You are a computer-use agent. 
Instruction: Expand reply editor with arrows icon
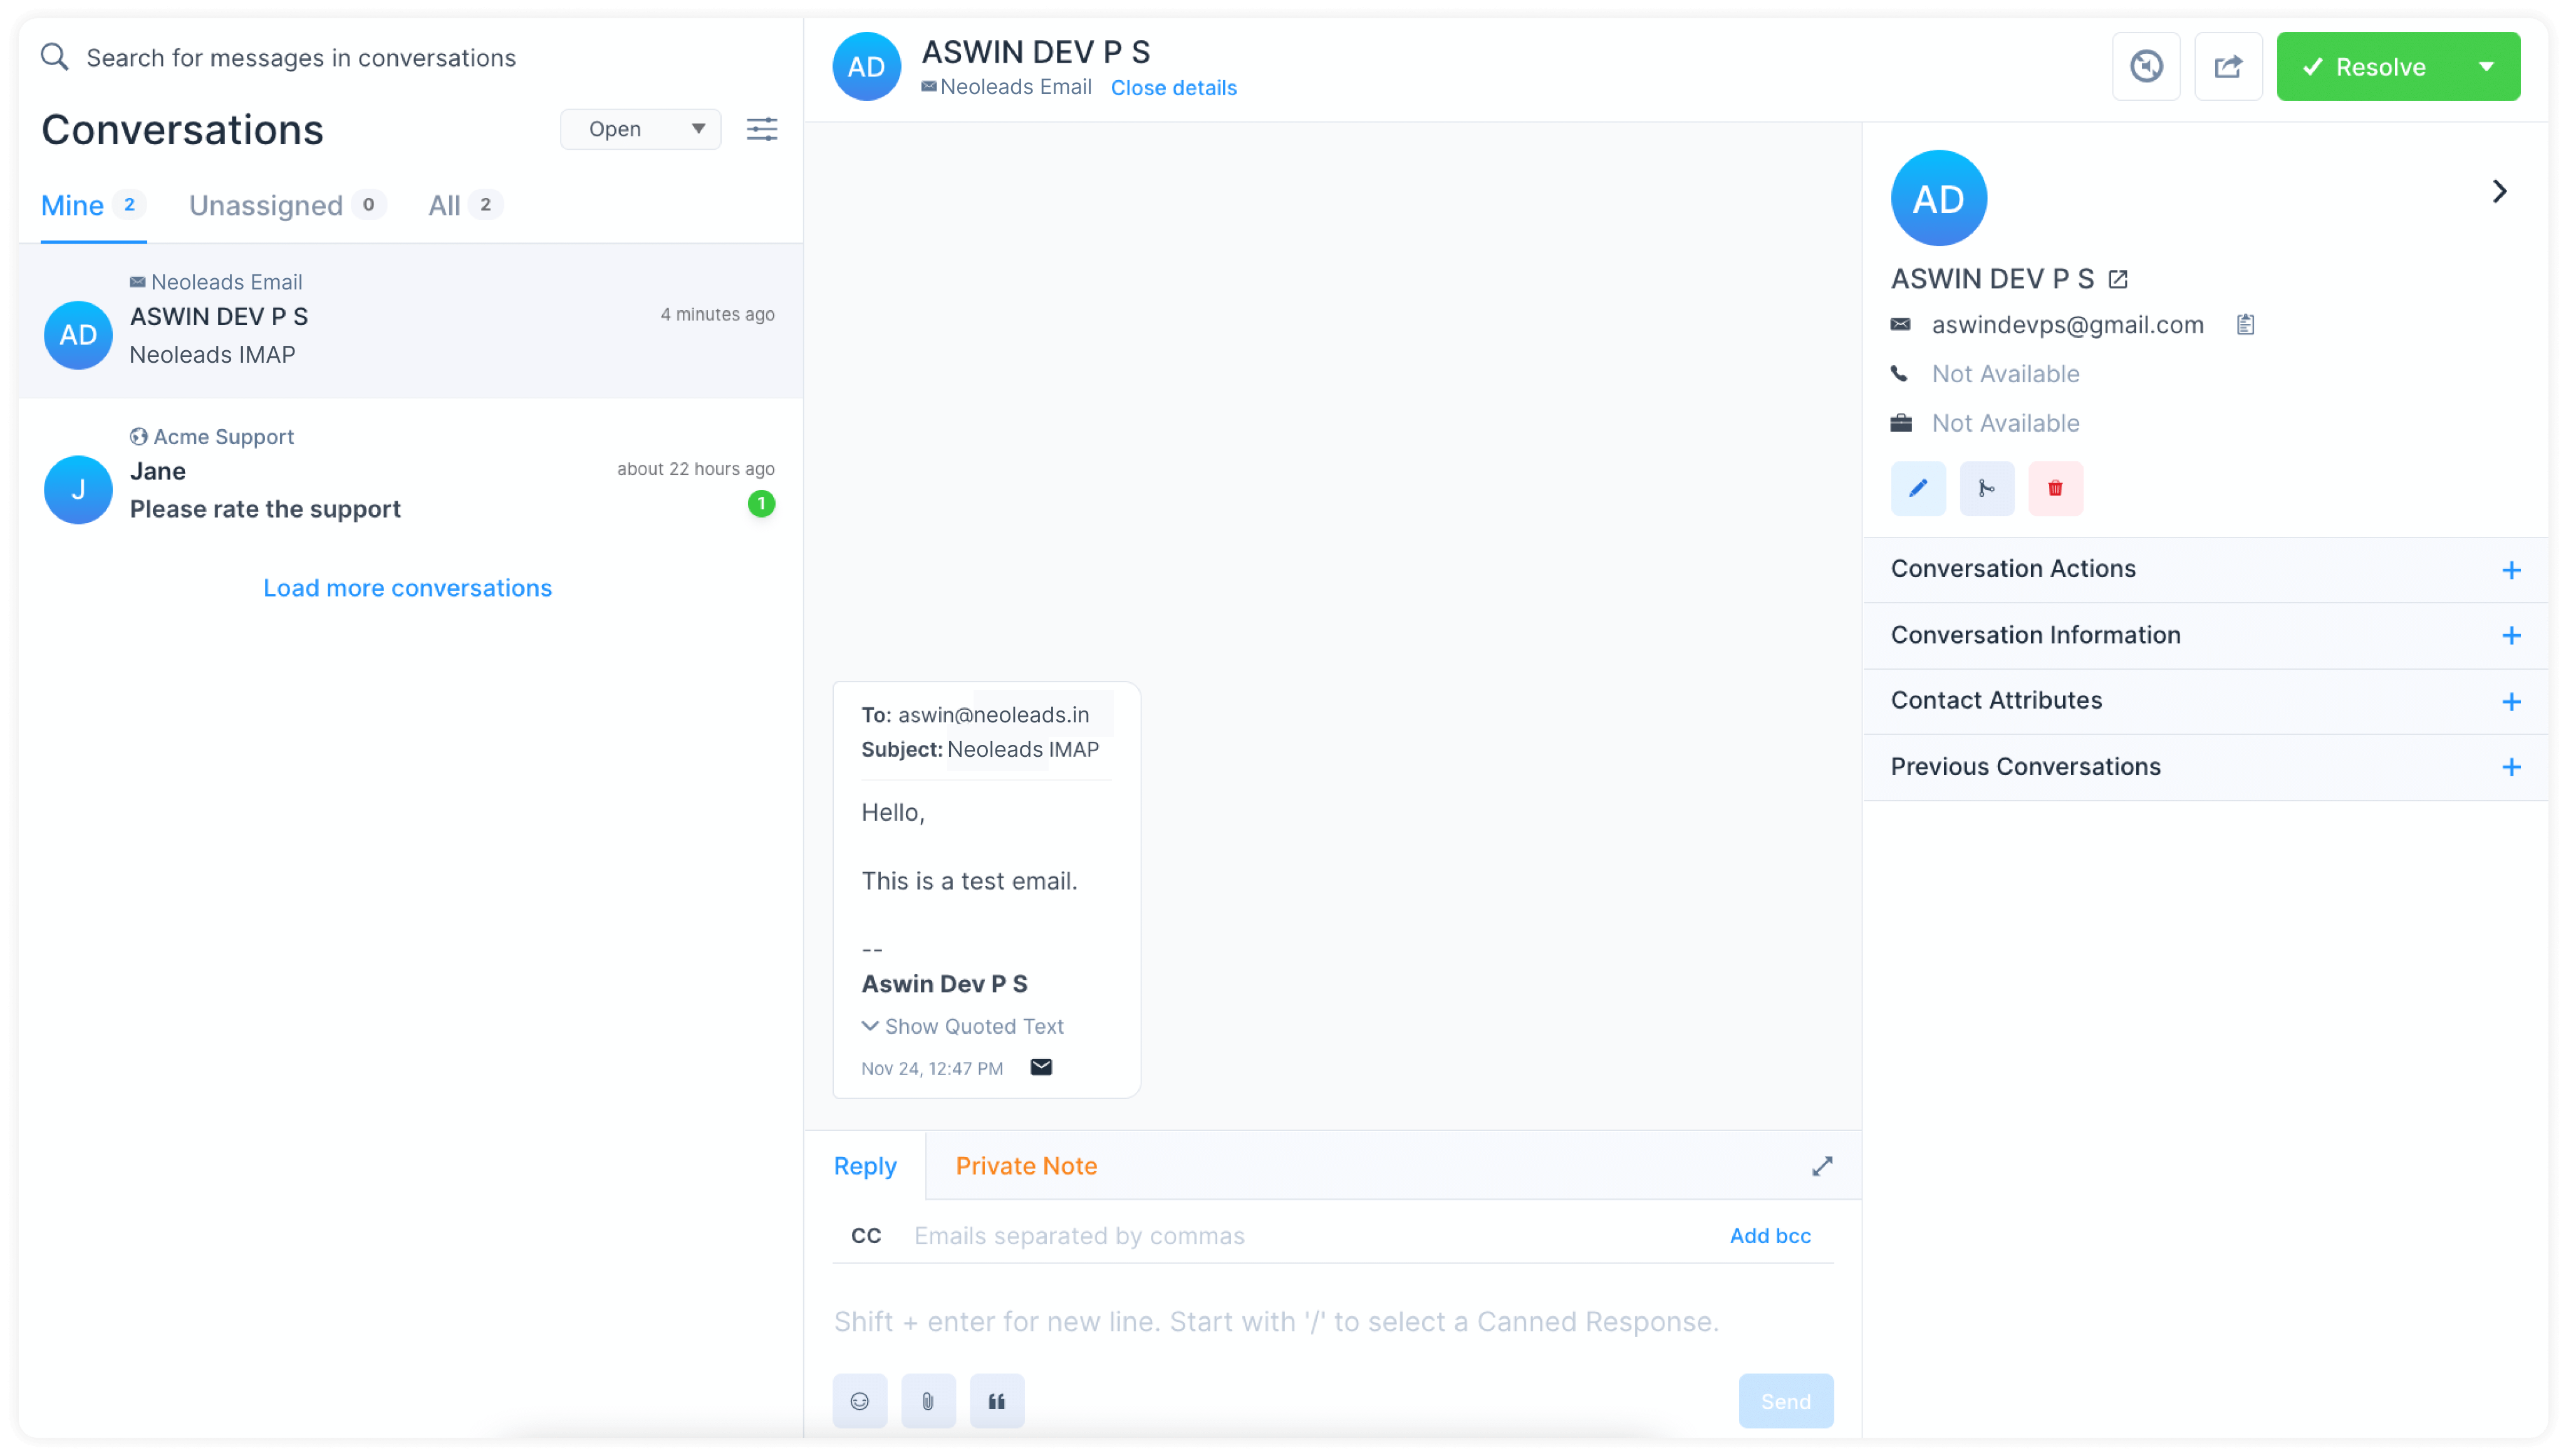1821,1166
